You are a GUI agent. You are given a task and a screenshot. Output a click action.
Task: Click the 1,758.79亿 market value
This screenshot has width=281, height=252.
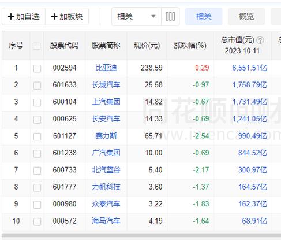coord(250,85)
